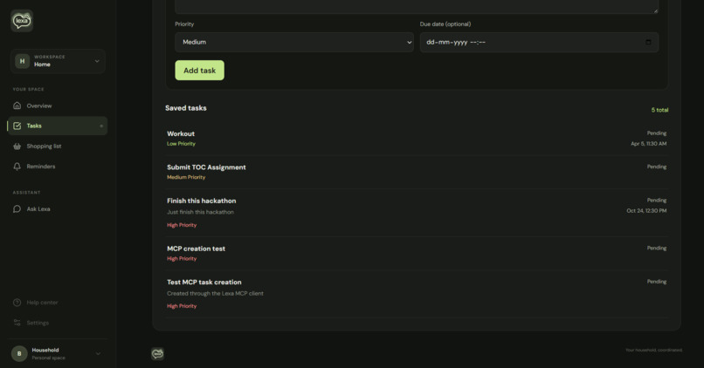Click the Shopping list basket icon
704x368 pixels.
pos(17,147)
